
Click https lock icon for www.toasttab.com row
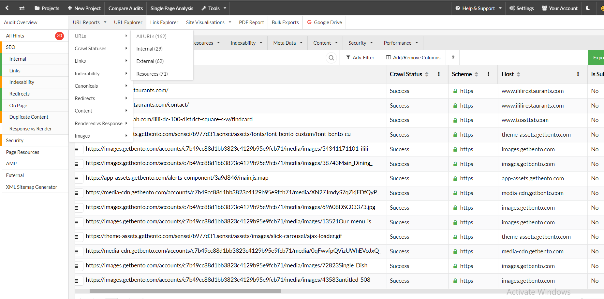[x=455, y=120]
